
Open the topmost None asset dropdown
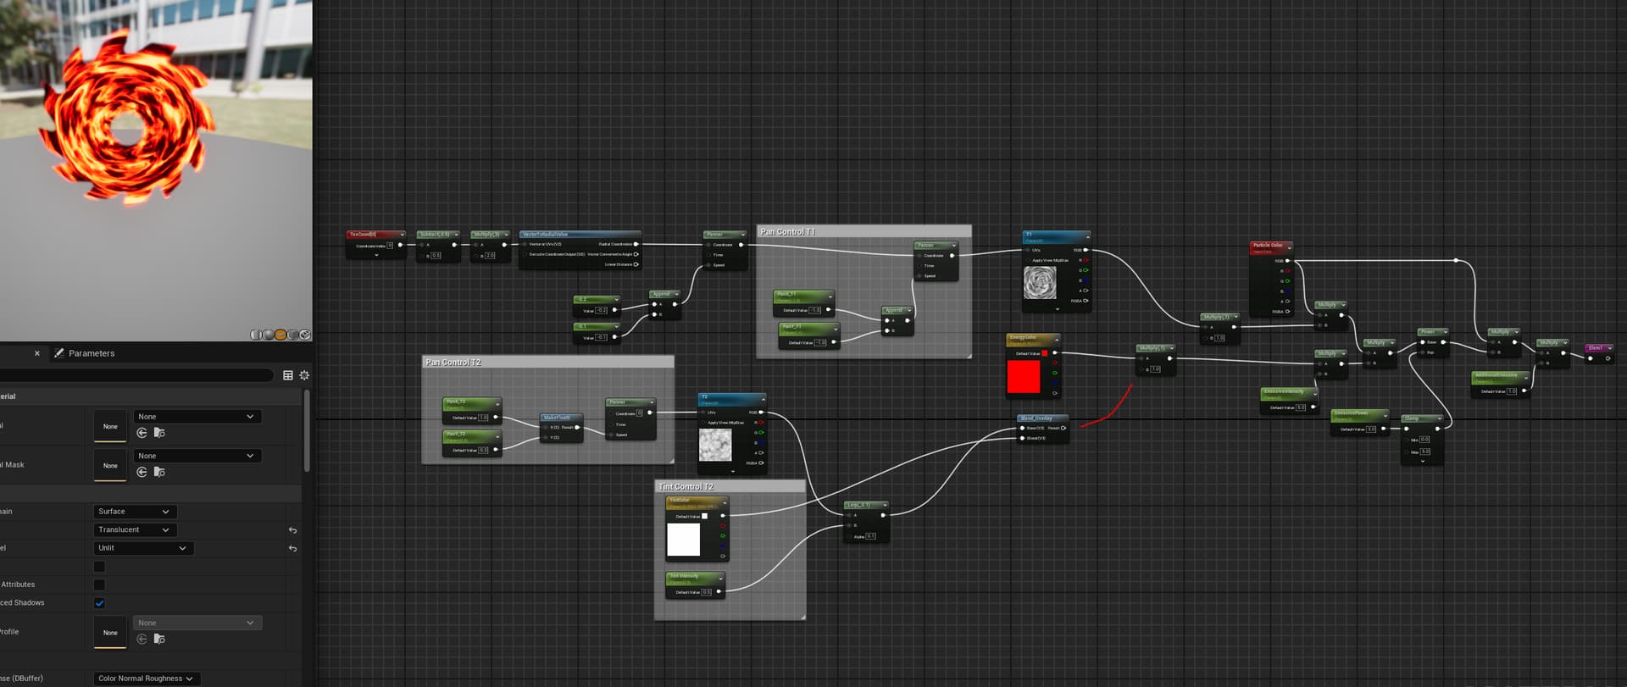tap(197, 417)
